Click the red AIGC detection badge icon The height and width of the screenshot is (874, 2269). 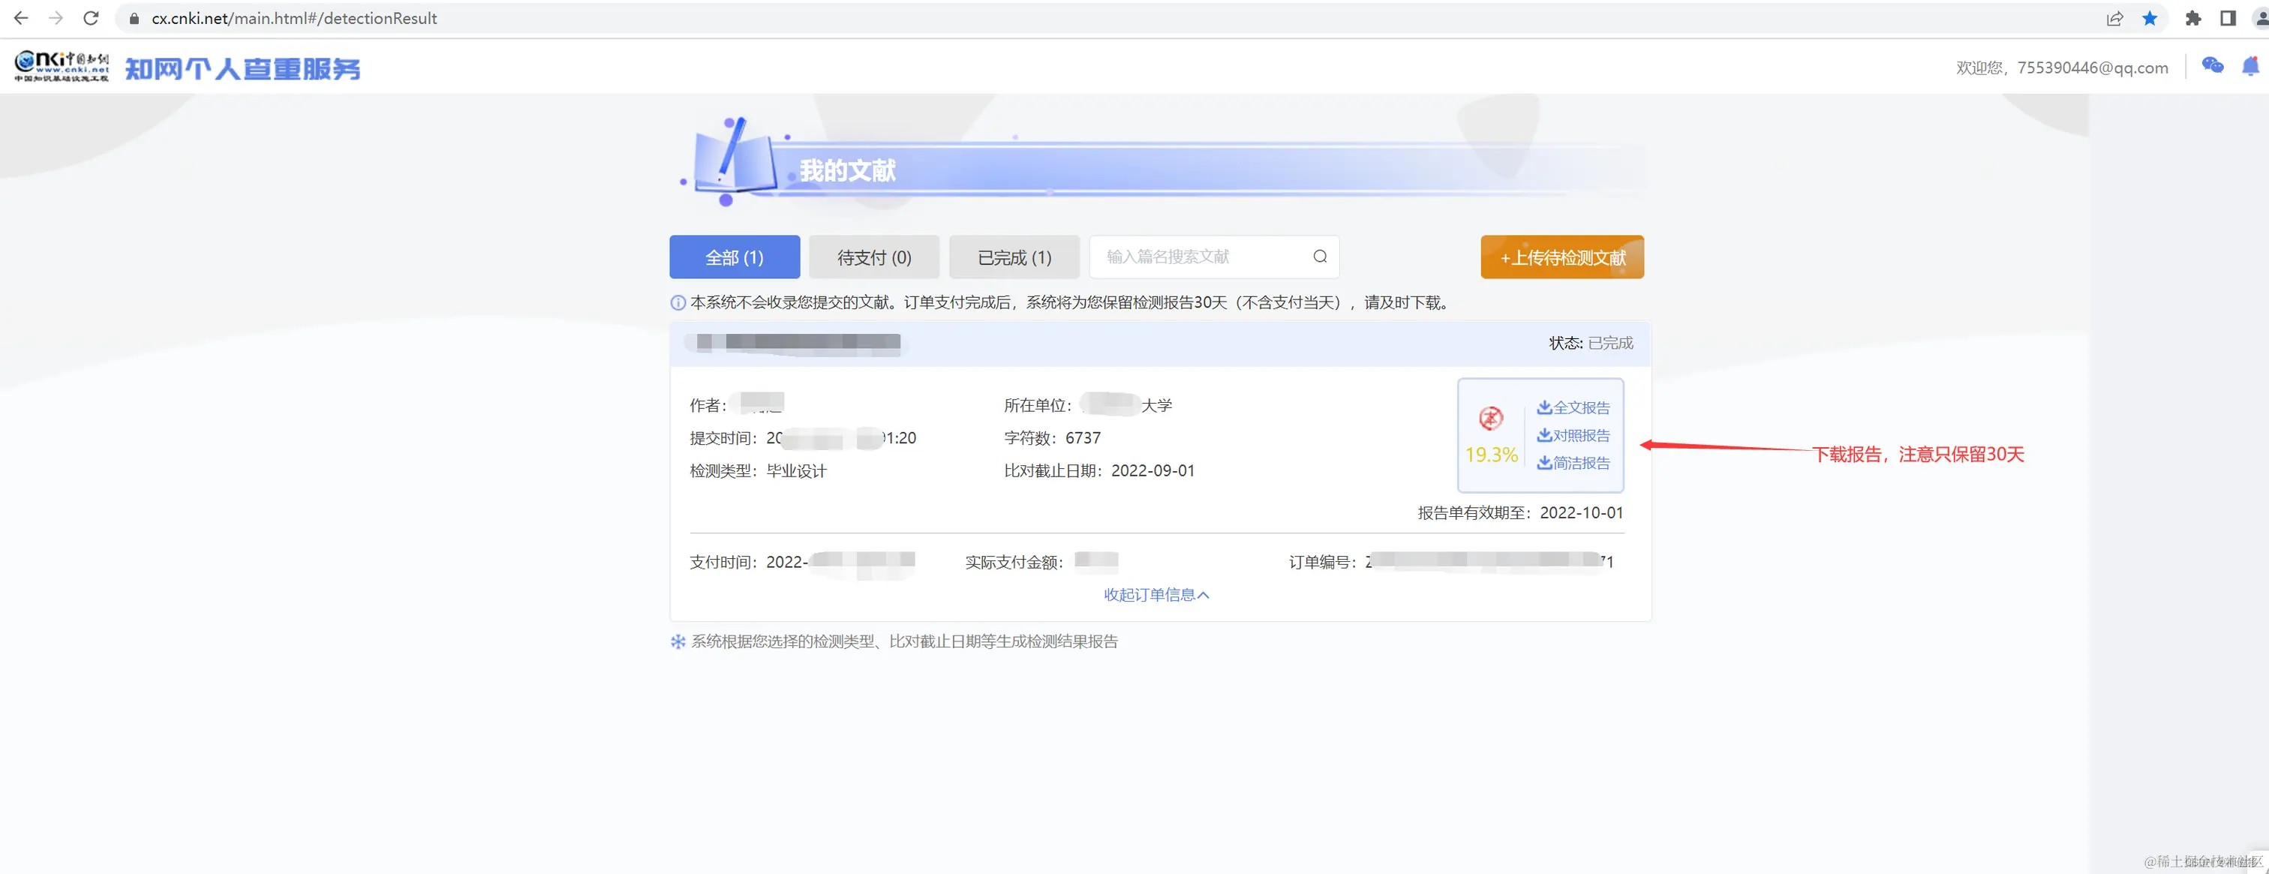tap(1490, 419)
